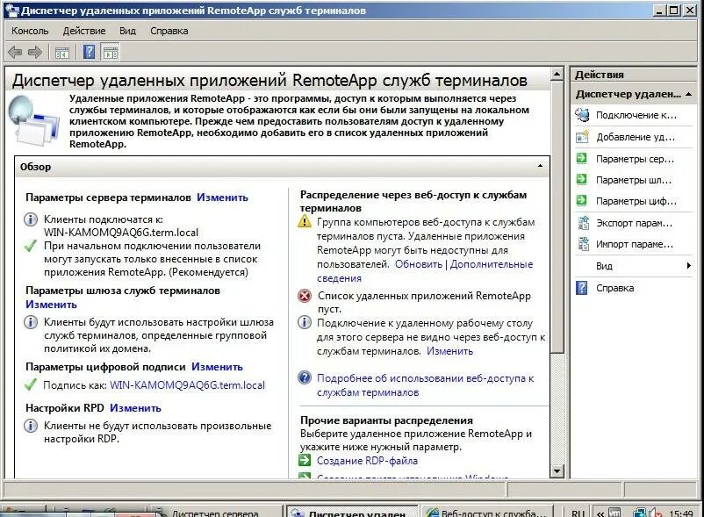Click the Диспетчер удален... taskbar button
Image resolution: width=704 pixels, height=517 pixels.
pos(351,513)
